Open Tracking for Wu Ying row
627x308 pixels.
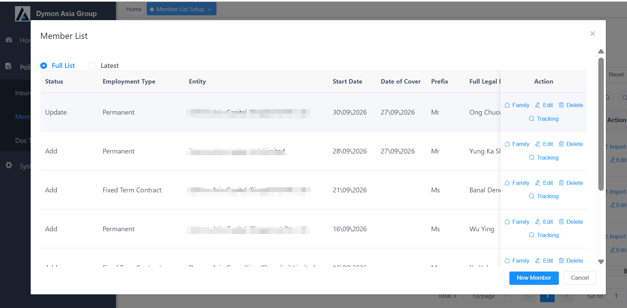pyautogui.click(x=544, y=235)
